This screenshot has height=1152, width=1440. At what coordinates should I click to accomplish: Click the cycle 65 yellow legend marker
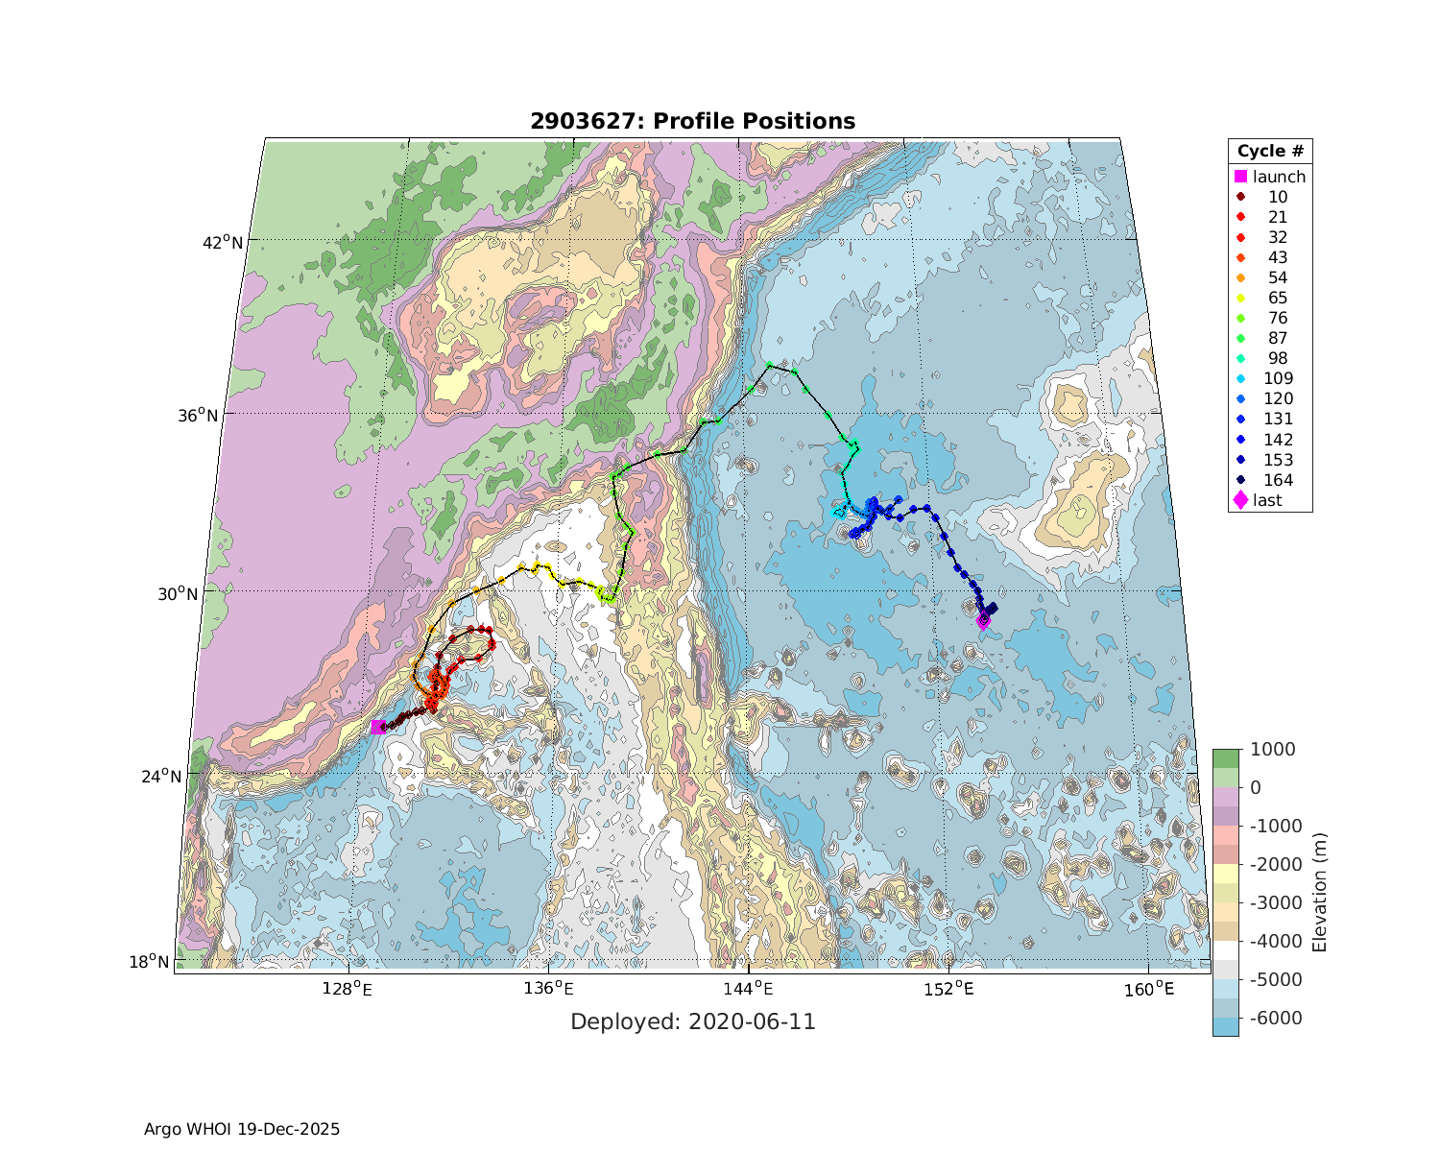1240,298
